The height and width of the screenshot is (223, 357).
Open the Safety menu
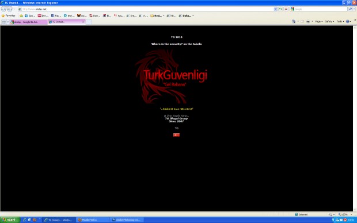[x=329, y=22]
